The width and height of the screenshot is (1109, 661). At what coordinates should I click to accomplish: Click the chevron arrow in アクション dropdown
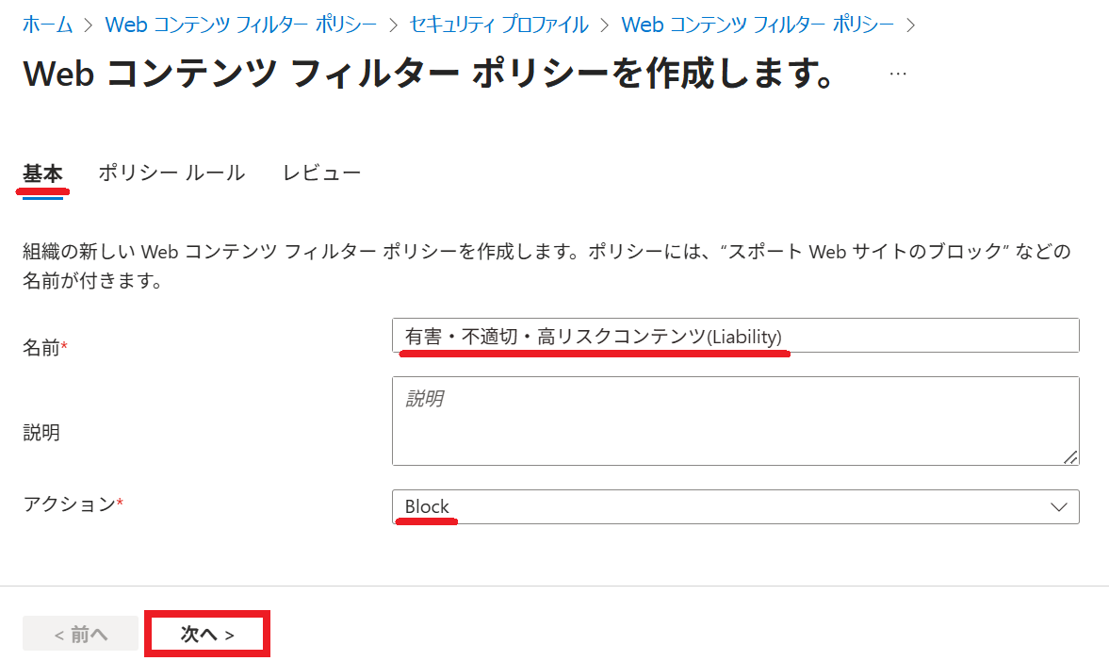point(1058,506)
